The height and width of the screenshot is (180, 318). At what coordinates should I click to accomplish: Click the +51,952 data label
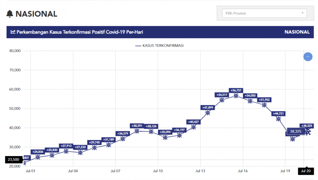[264, 100]
